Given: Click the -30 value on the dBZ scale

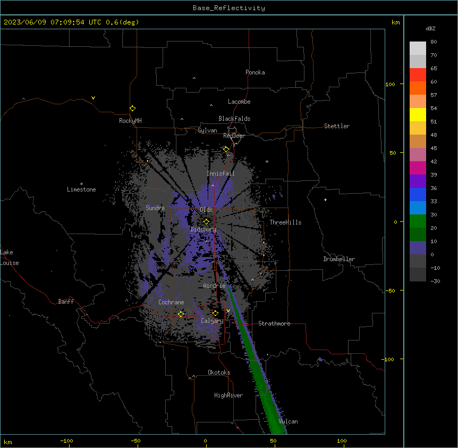Looking at the screenshot, I should click(x=435, y=281).
